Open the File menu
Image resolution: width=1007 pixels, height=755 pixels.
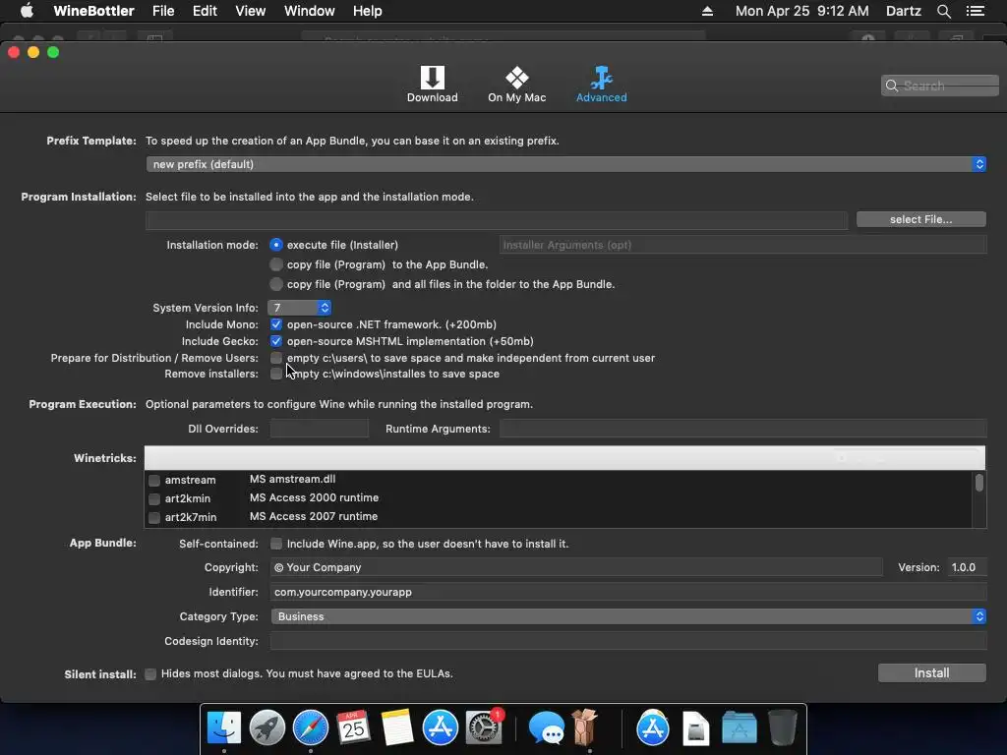(163, 11)
